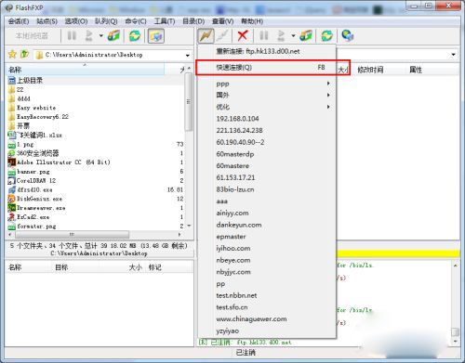Click the folder options icon in remote toolbar
Image resolution: width=465 pixels, height=363 pixels.
tap(306, 35)
